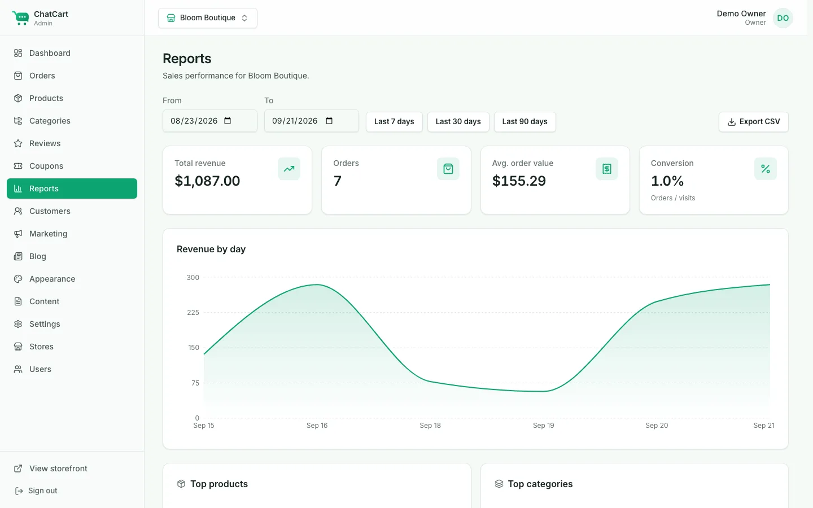Click the Demo Owner name text
This screenshot has width=813, height=508.
pos(741,14)
